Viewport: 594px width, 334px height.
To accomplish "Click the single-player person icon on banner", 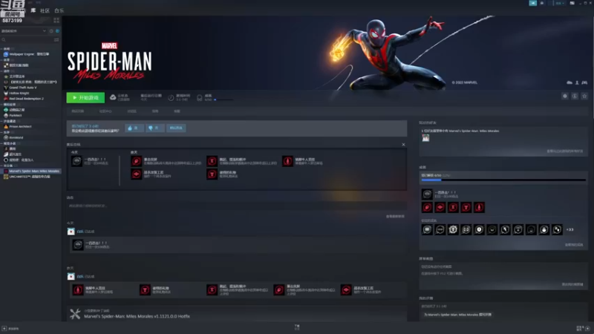I will pos(577,82).
